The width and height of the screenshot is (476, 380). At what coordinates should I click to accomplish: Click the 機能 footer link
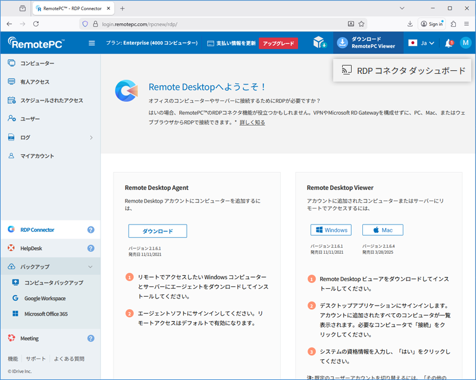pyautogui.click(x=12, y=359)
